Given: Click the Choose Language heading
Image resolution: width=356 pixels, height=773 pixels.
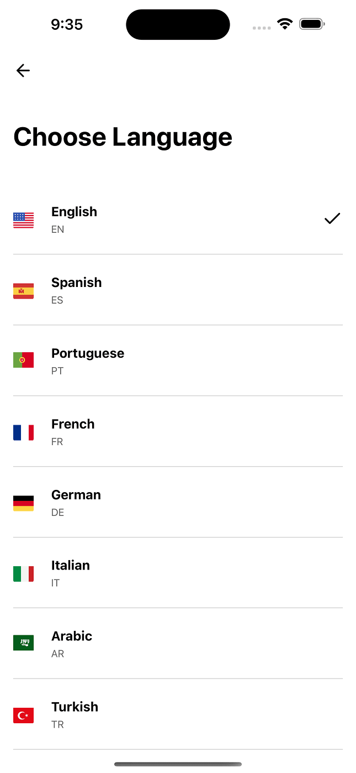Looking at the screenshot, I should [x=123, y=137].
